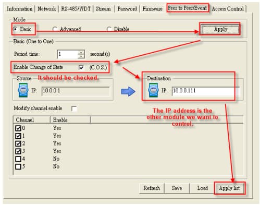
Task: Decrease Period time with down spinner
Action: tap(81, 56)
